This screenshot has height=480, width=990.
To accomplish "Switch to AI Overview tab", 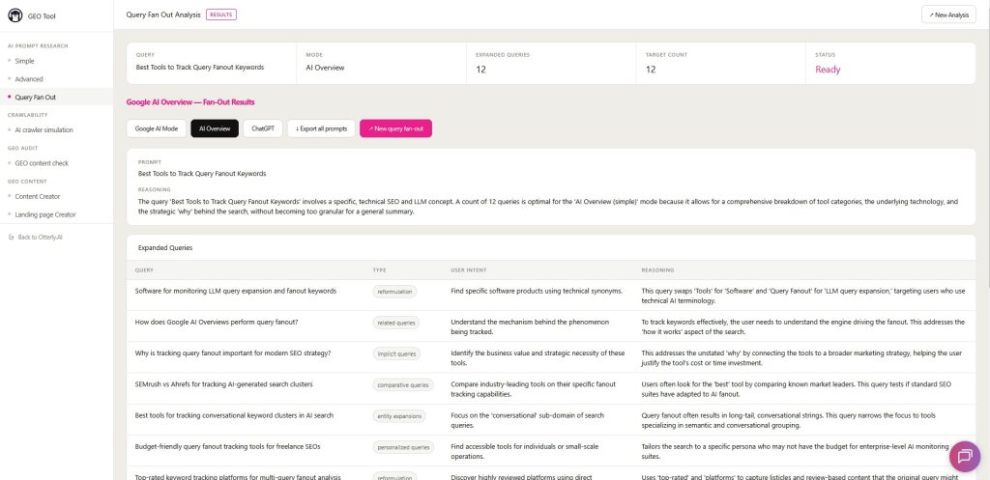I will [215, 128].
